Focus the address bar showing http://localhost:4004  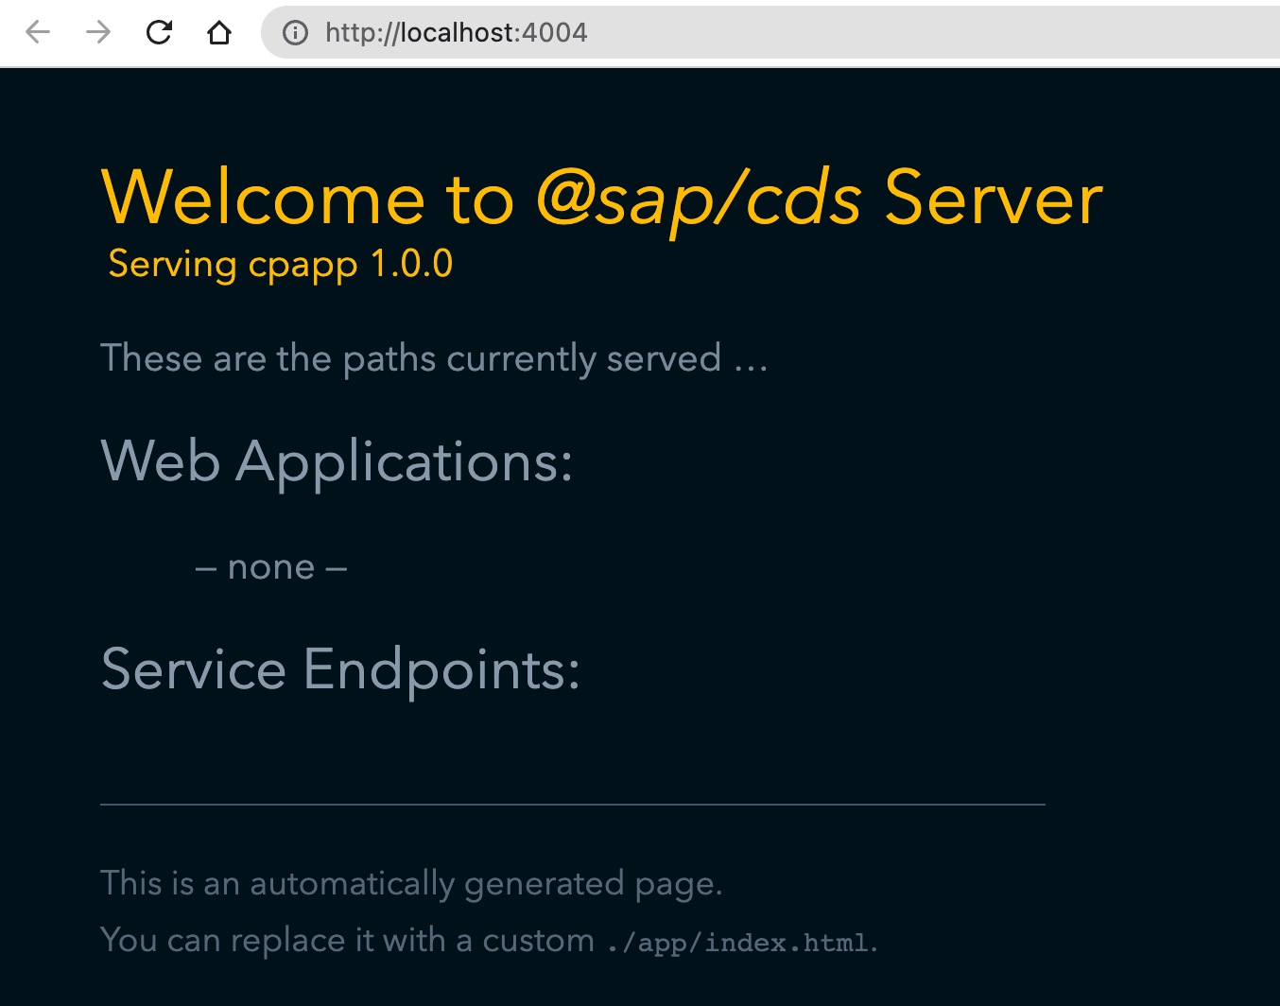pos(456,33)
